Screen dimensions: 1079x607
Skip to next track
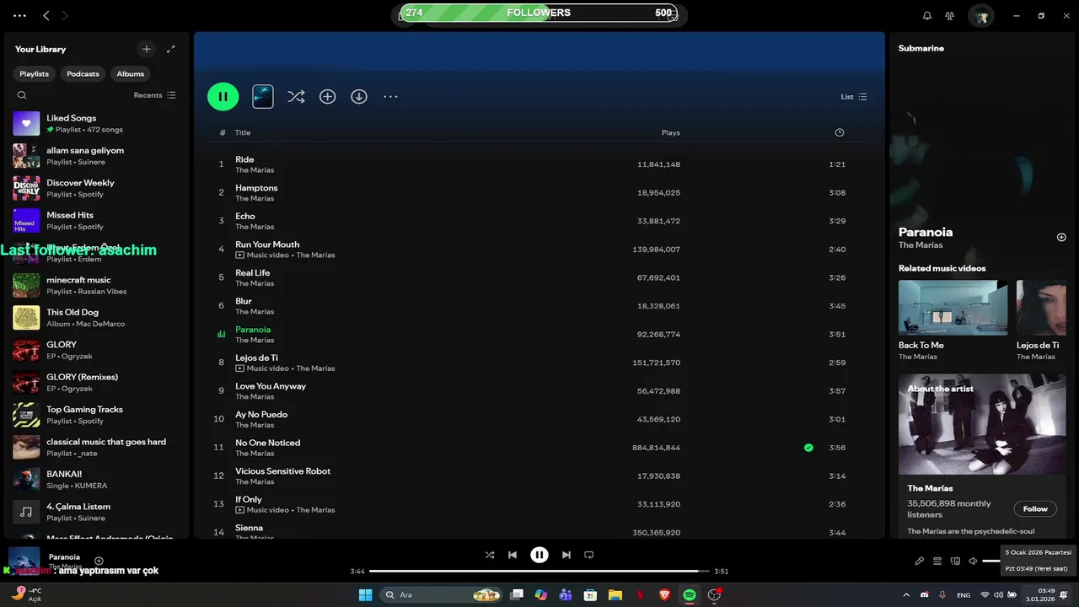click(x=566, y=555)
